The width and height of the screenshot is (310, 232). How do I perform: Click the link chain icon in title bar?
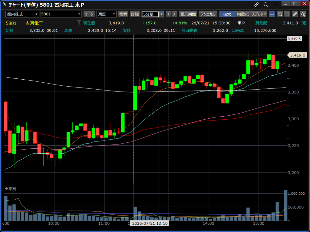256,5
